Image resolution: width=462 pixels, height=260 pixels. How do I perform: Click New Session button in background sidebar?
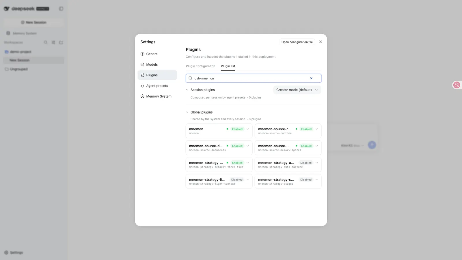pos(34,22)
